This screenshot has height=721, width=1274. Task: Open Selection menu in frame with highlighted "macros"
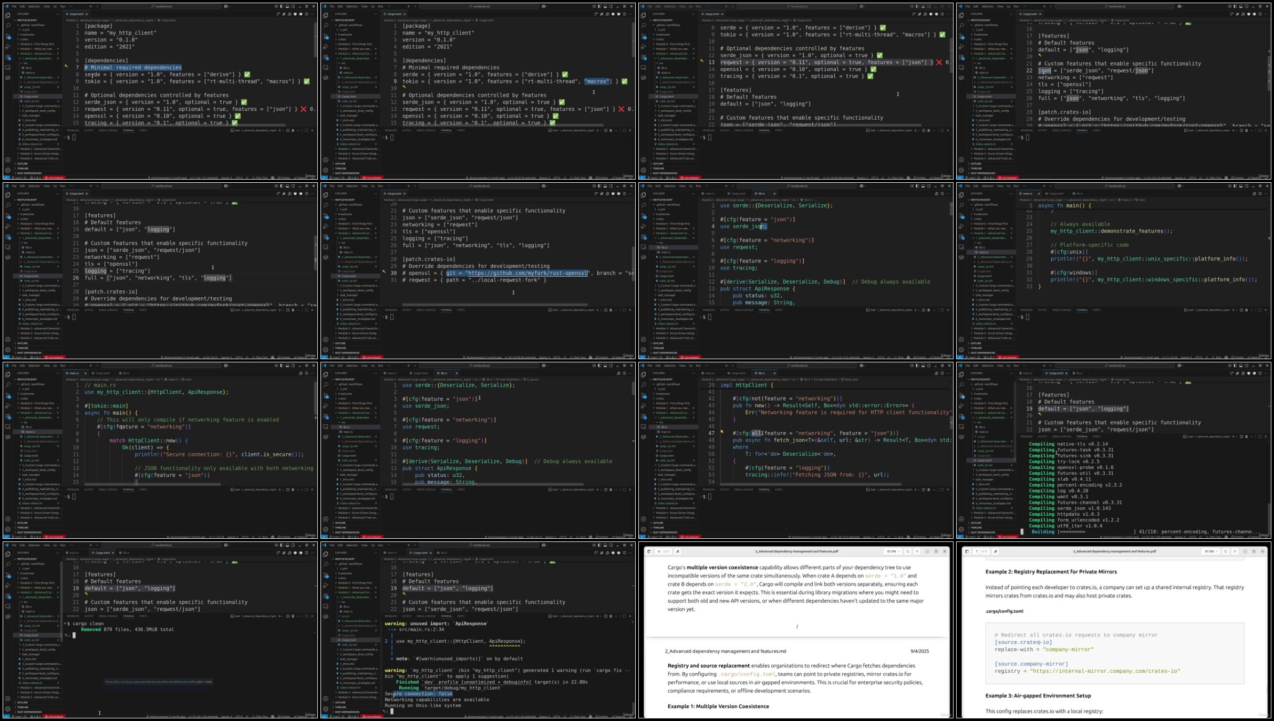[x=351, y=6]
